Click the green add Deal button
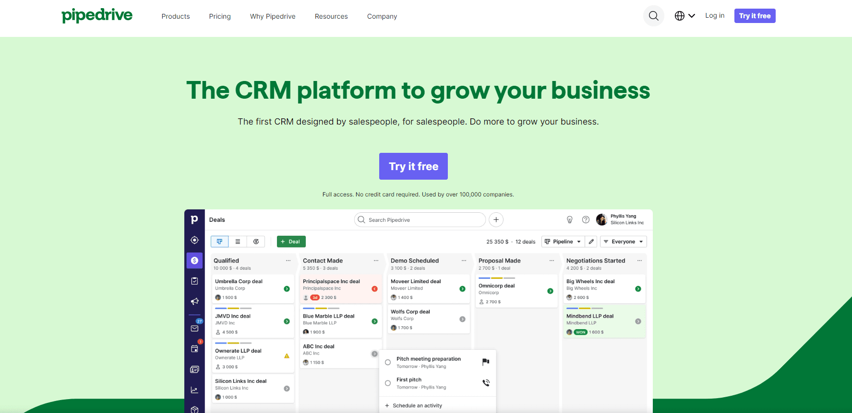This screenshot has width=852, height=413. [x=291, y=241]
